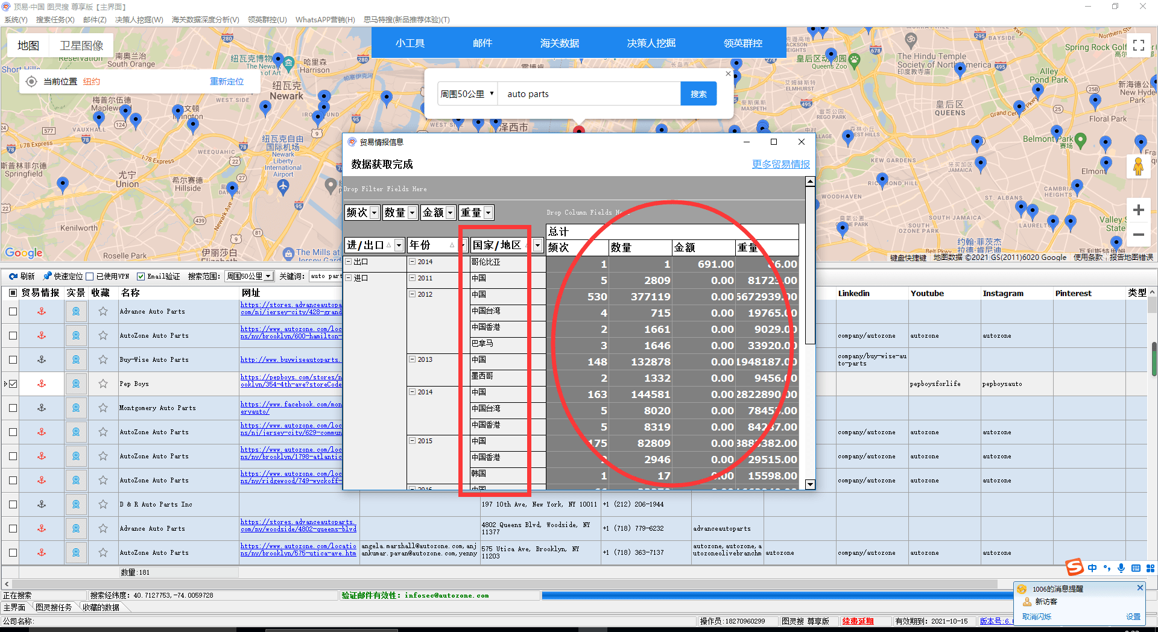The width and height of the screenshot is (1158, 632).
Task: Collapse the 2012 year tree node
Action: click(413, 294)
